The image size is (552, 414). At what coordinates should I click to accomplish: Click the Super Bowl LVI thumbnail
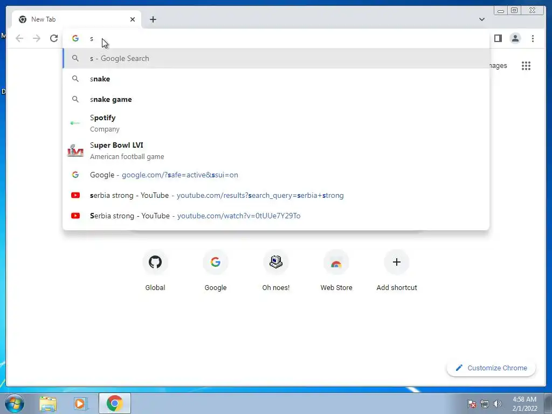pos(75,151)
